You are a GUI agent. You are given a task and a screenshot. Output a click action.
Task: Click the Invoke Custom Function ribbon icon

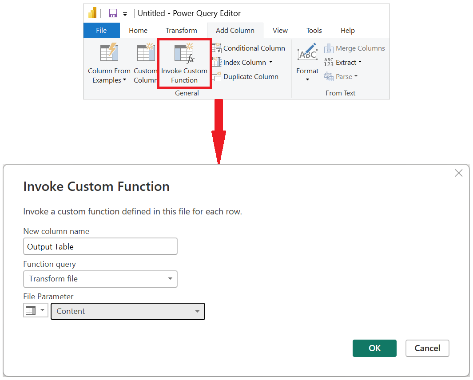tap(184, 62)
